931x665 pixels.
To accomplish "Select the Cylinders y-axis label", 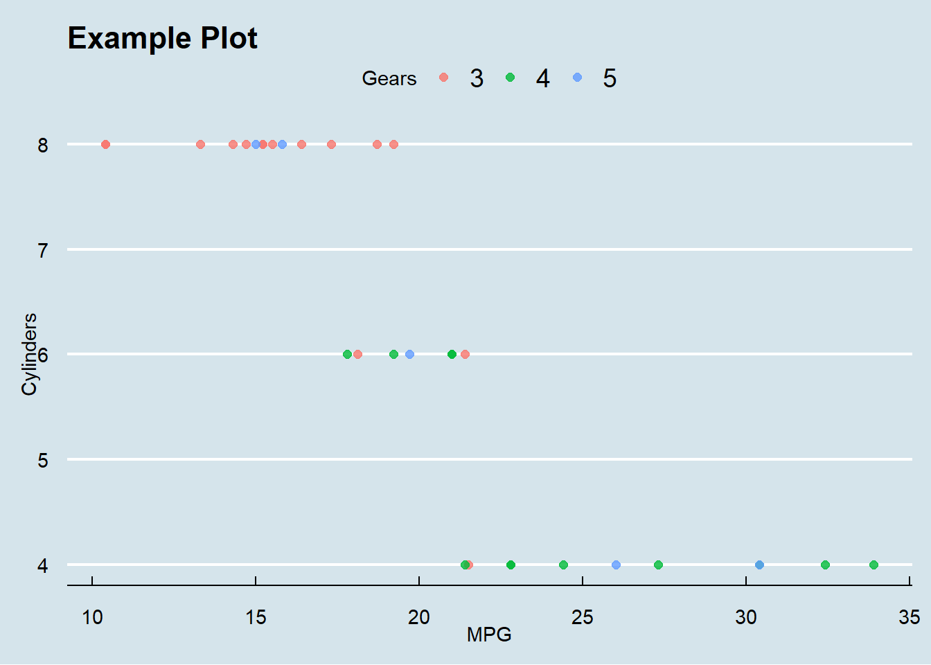I will coord(29,355).
